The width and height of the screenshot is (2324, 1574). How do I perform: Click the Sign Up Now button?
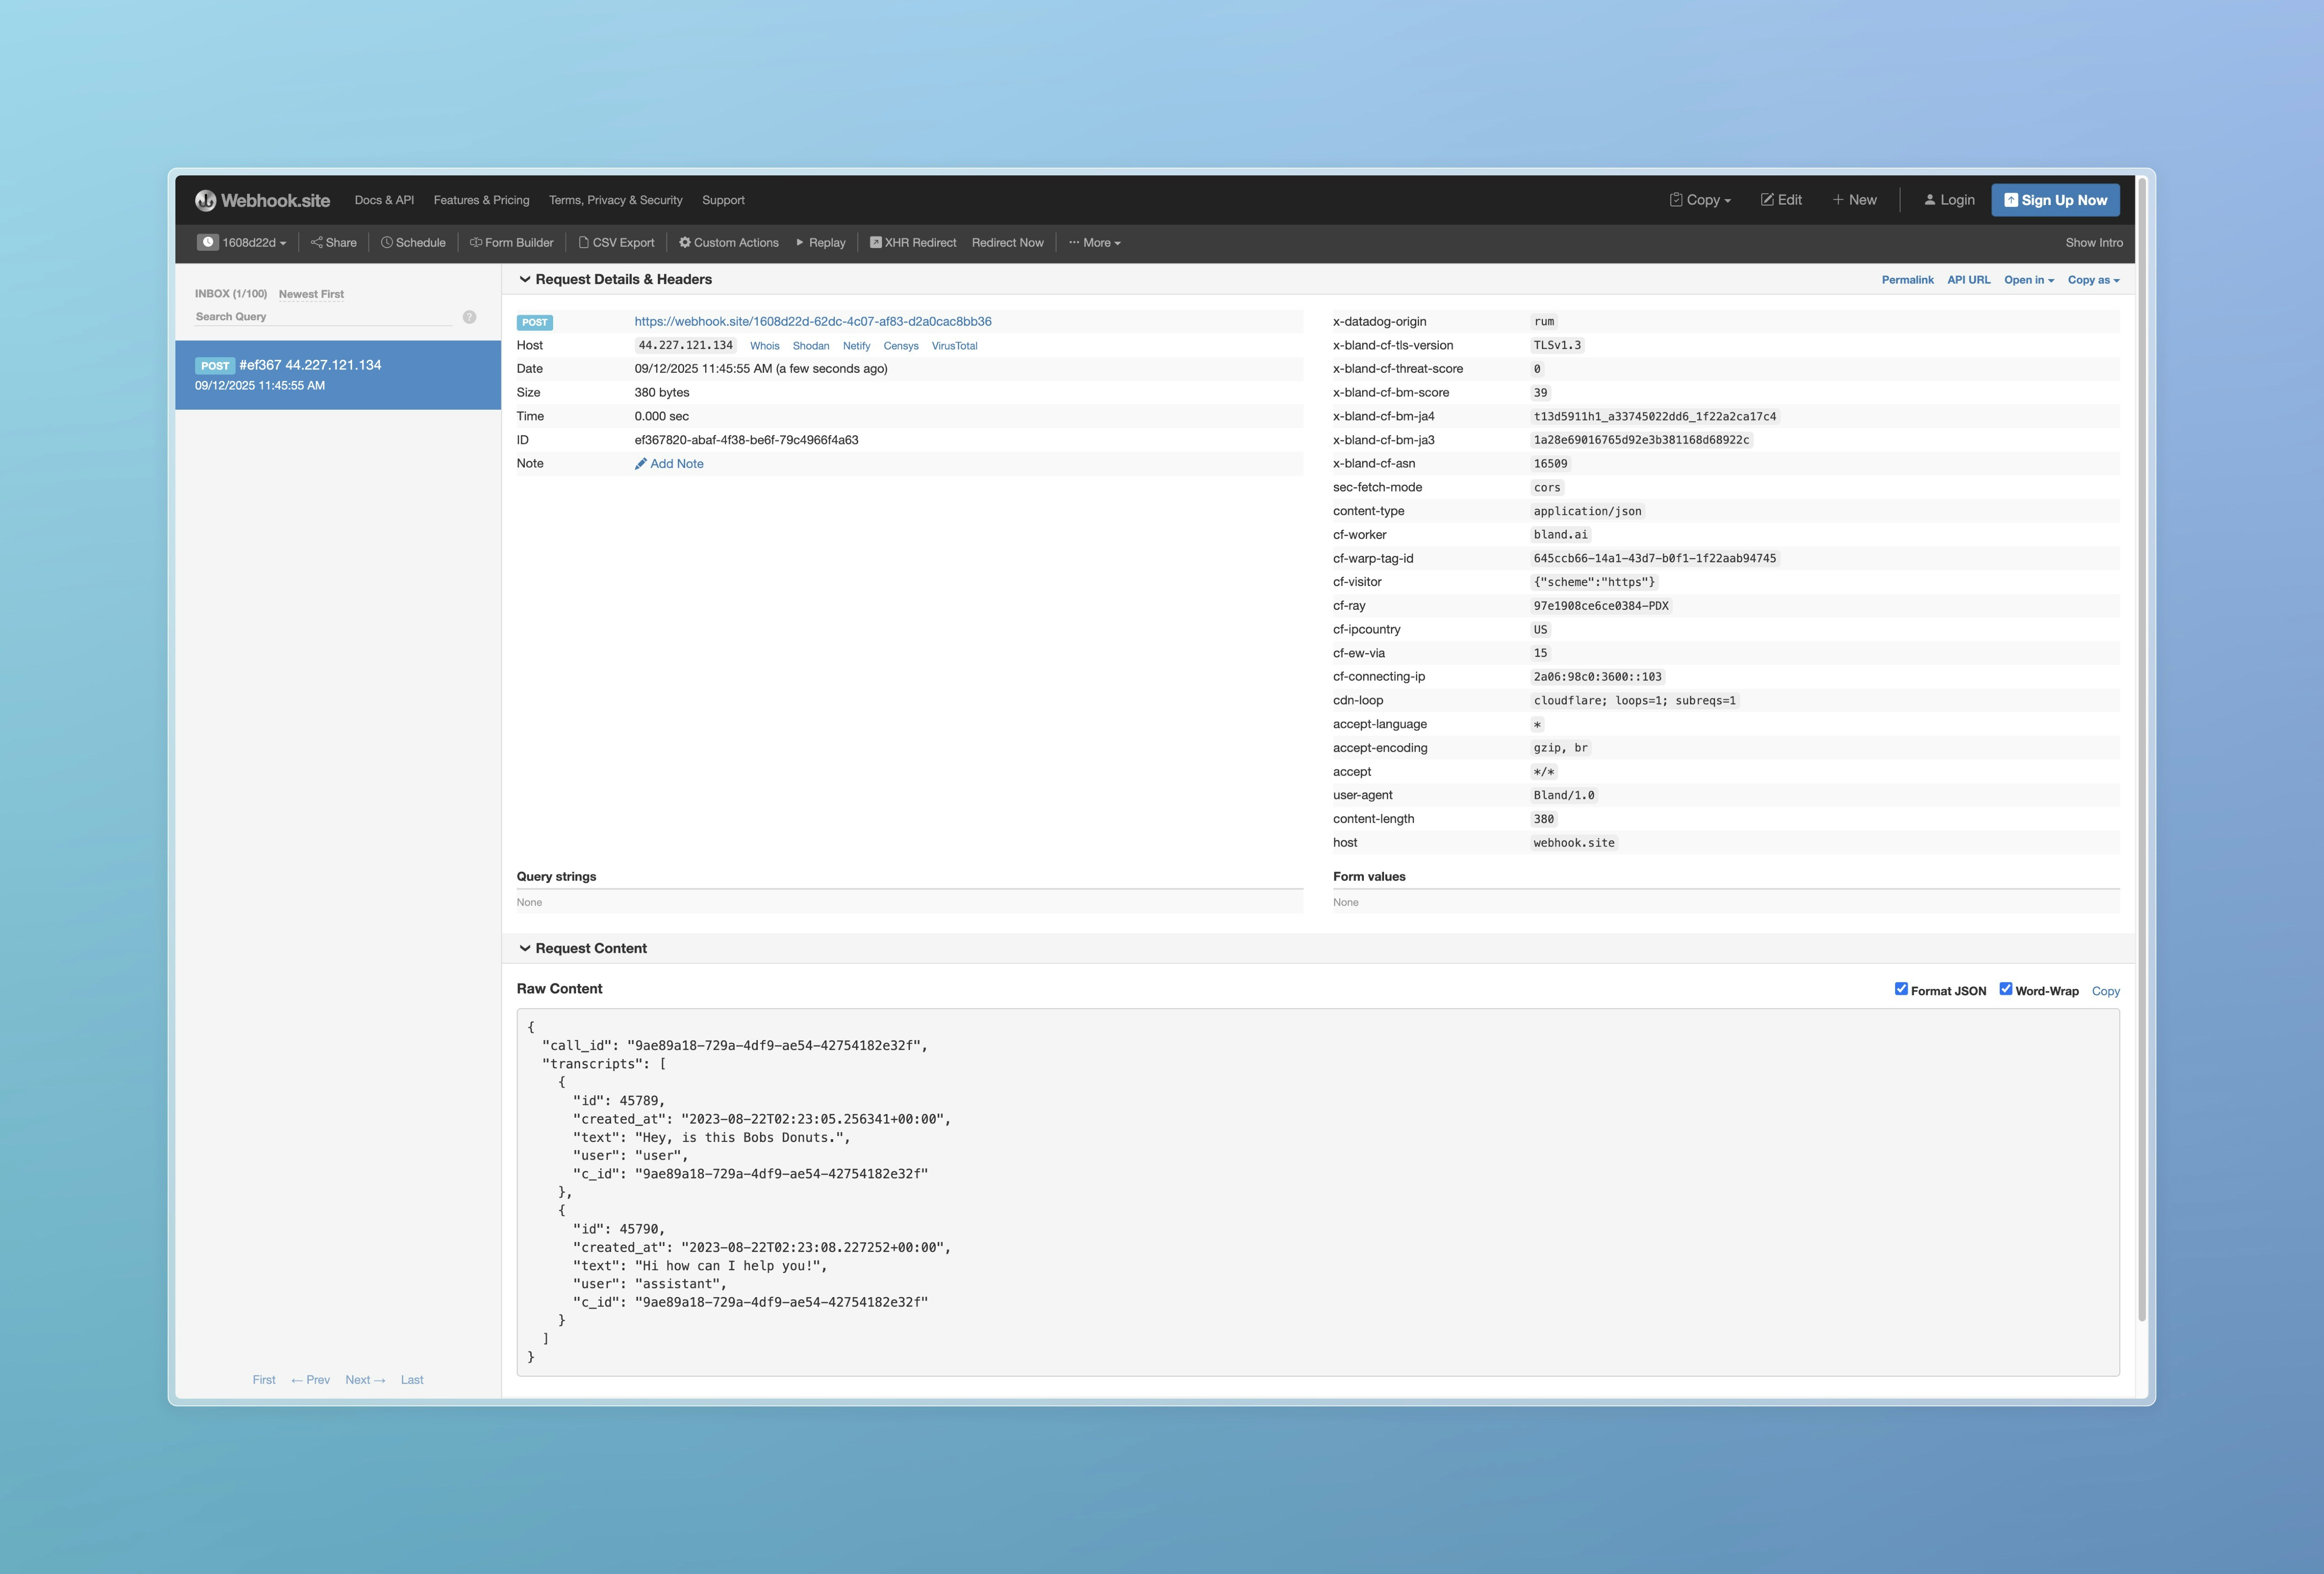pos(2055,200)
